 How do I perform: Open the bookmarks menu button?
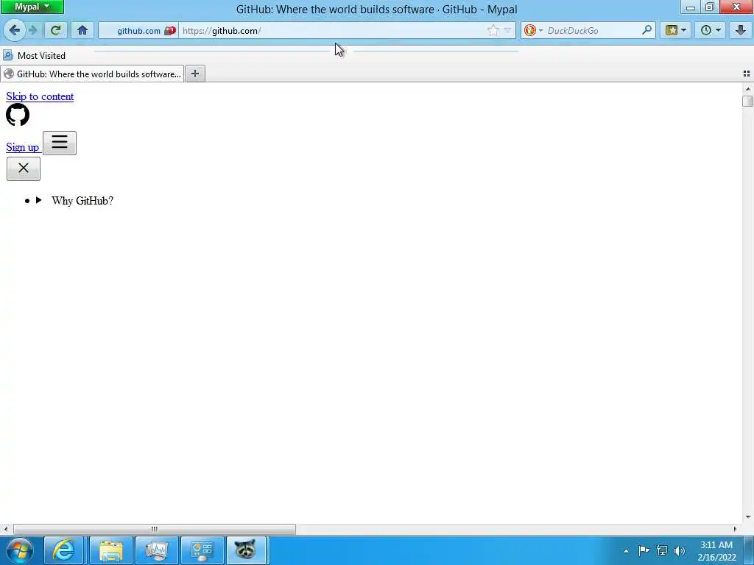click(x=676, y=31)
